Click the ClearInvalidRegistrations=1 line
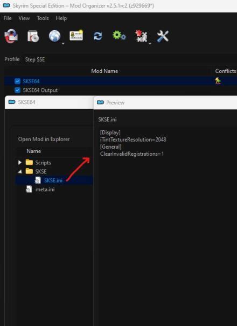The width and height of the screenshot is (237, 326). tap(132, 154)
